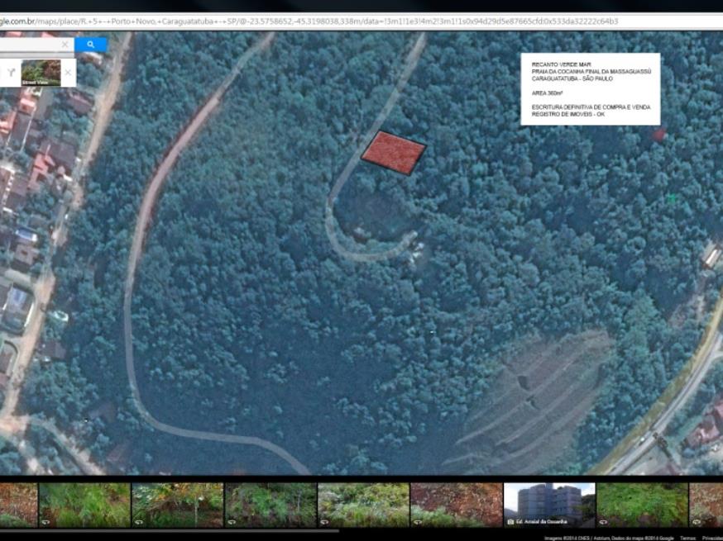
Task: Click the photo carousel horizontal scrollbar
Action: click(170, 531)
